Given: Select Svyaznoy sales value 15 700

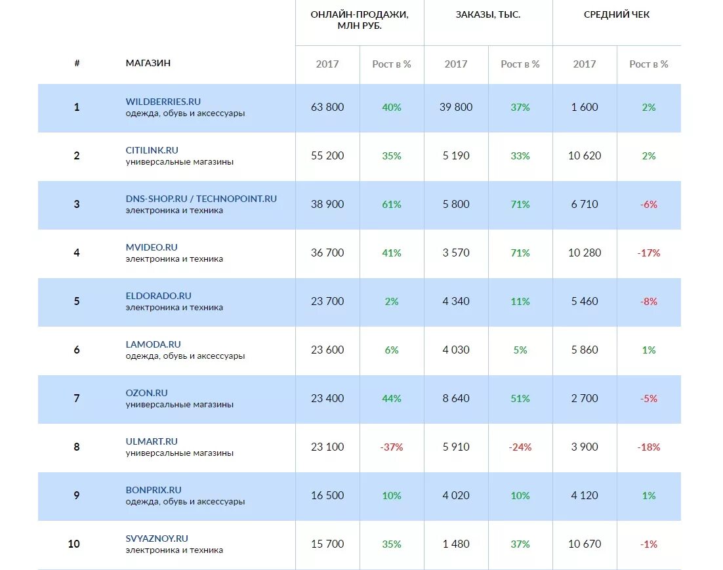Looking at the screenshot, I should pos(327,544).
